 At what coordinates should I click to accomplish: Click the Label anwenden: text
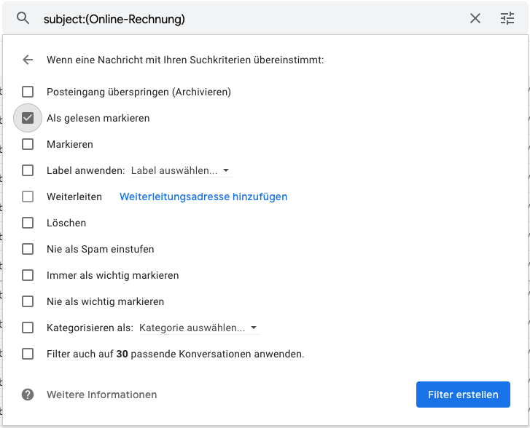(x=86, y=170)
